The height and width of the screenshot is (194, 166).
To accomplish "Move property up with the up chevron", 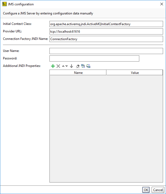I will (63, 66).
